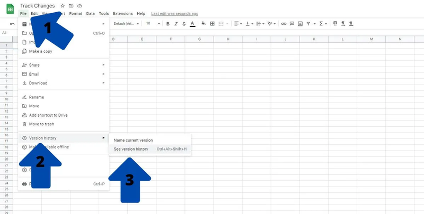Star the Track Changes document
This screenshot has width=424, height=214.
point(63,6)
